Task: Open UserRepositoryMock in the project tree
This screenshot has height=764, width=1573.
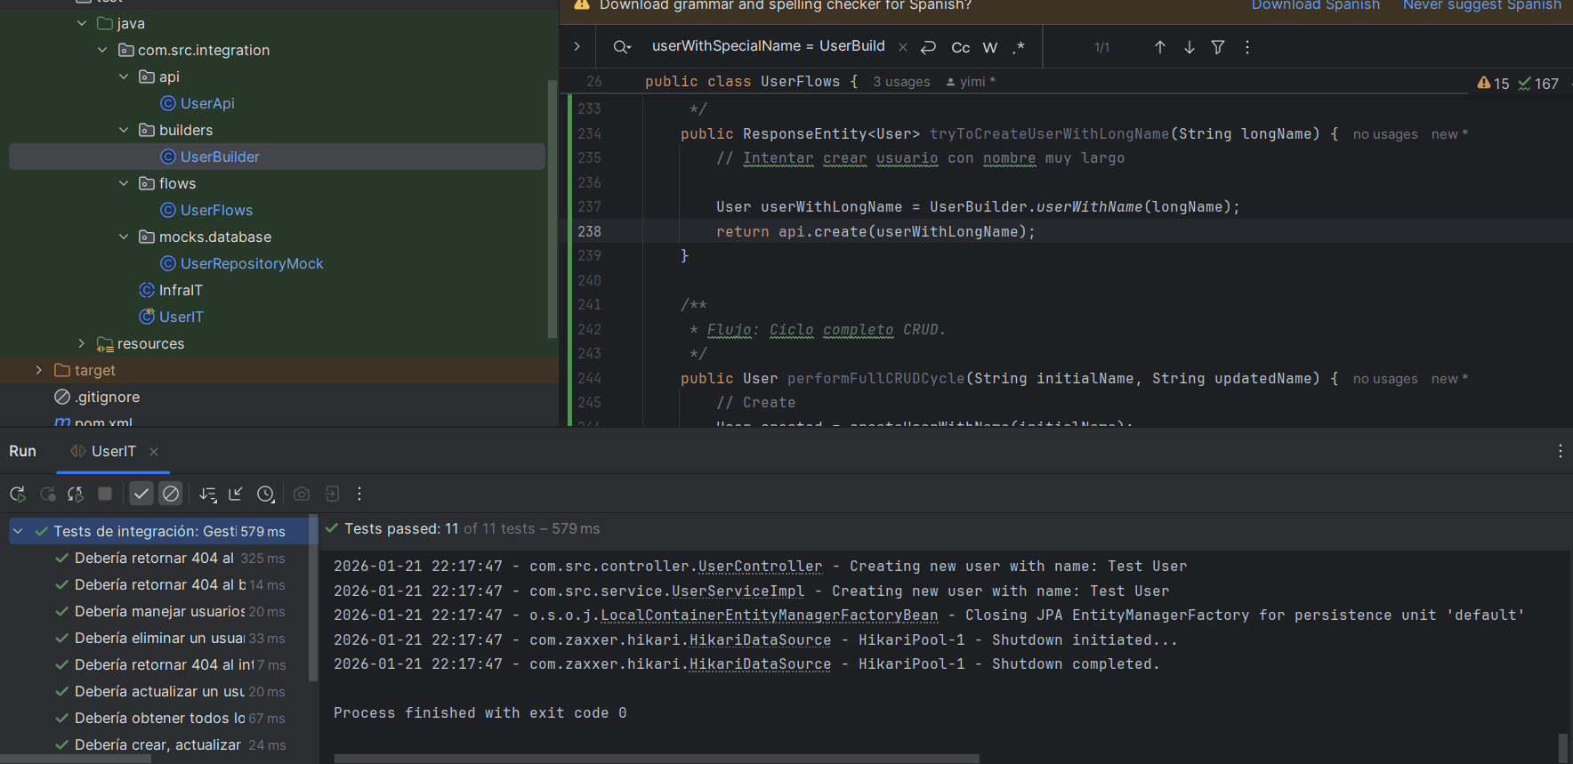Action: [251, 263]
